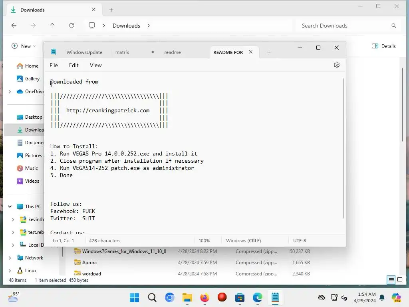The height and width of the screenshot is (307, 409).
Task: Select Music in Explorer sidebar
Action: [27, 168]
